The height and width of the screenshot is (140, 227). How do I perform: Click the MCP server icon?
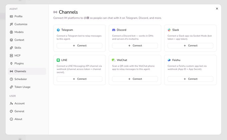coord(11,56)
